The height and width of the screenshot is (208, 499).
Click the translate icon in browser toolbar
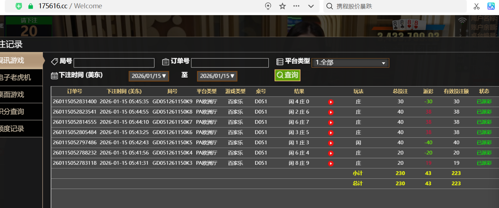491,6
